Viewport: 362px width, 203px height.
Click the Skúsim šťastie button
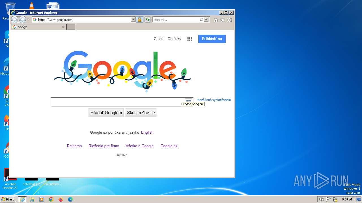point(141,113)
